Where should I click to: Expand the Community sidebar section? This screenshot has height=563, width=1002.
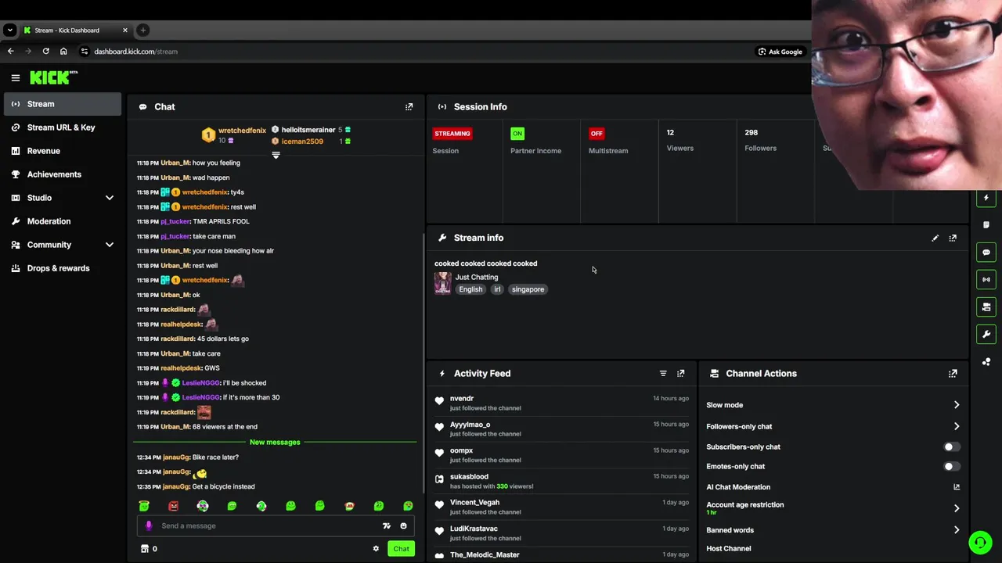(110, 245)
